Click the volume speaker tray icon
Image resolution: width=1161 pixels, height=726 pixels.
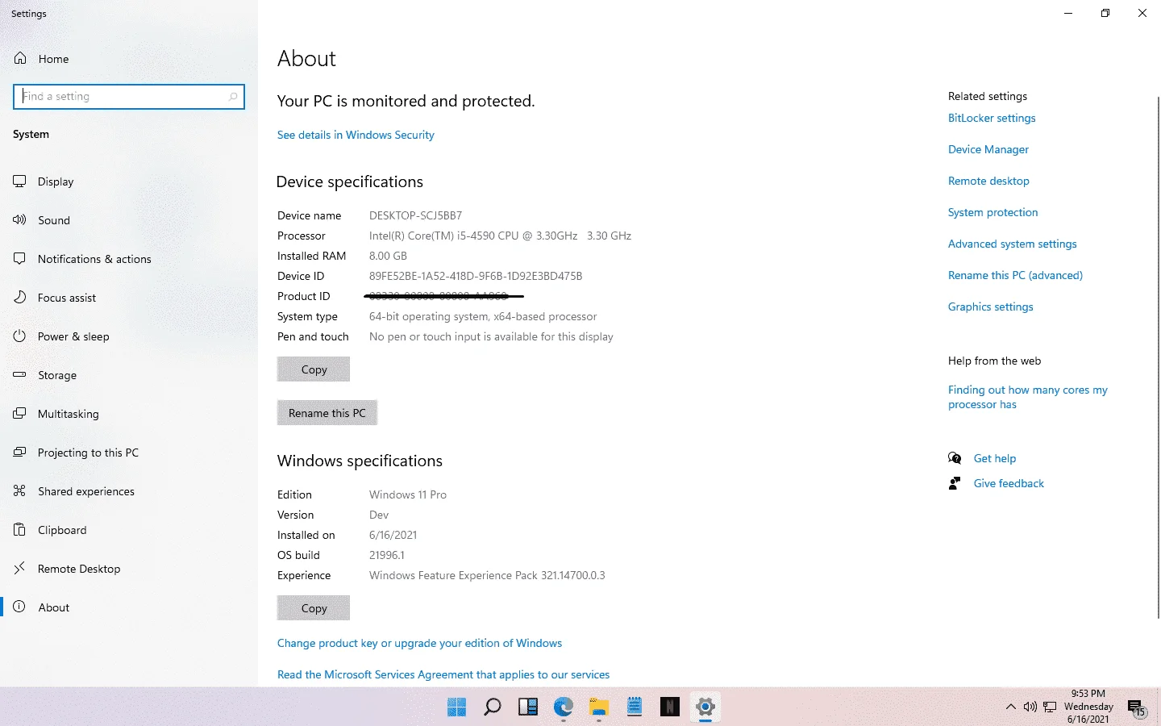tap(1030, 707)
